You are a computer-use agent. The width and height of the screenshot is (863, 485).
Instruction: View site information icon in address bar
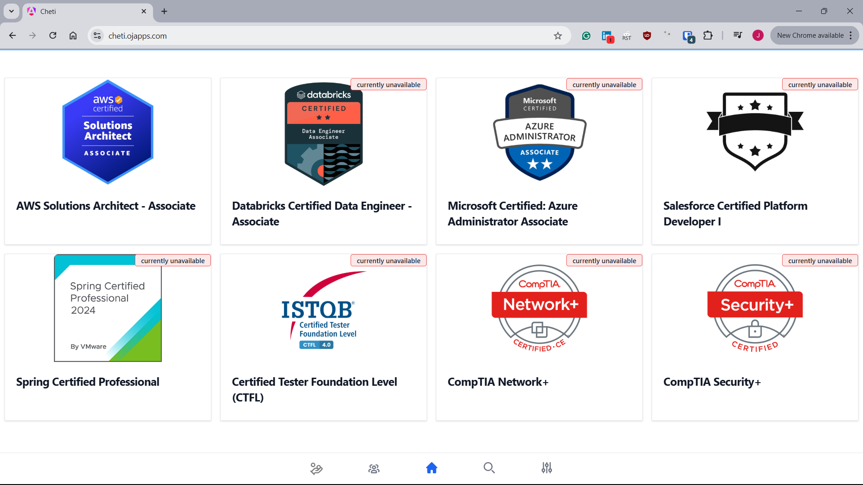click(97, 35)
